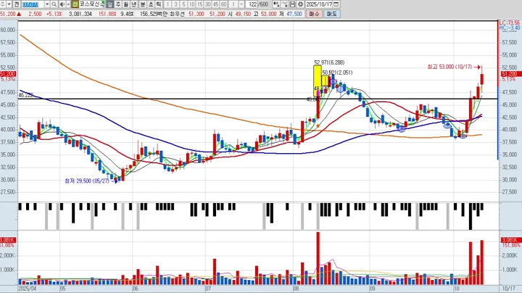
Task: Click the candle count field showing 122
Action: coord(252,4)
